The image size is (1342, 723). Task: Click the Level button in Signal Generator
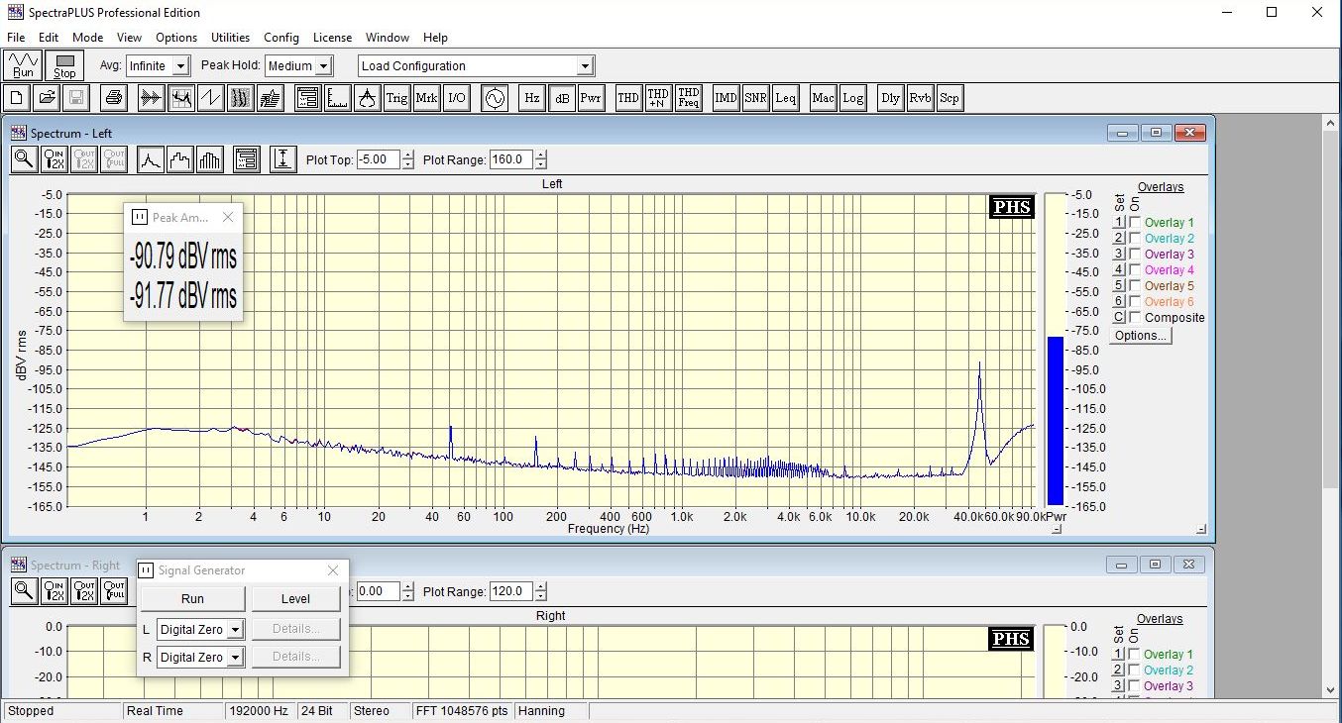pyautogui.click(x=295, y=598)
